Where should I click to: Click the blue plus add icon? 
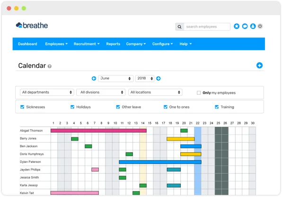point(259,65)
